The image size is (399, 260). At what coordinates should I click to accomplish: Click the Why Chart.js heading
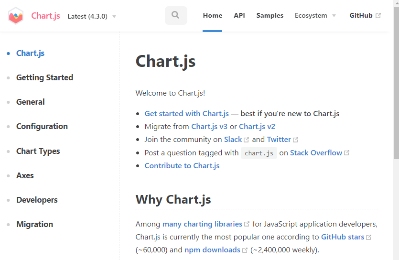pyautogui.click(x=173, y=199)
